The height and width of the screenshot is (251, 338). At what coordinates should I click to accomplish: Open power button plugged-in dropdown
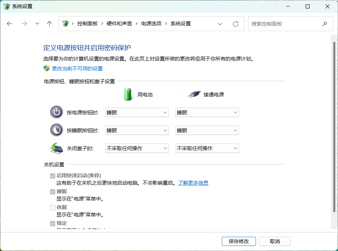(207, 112)
